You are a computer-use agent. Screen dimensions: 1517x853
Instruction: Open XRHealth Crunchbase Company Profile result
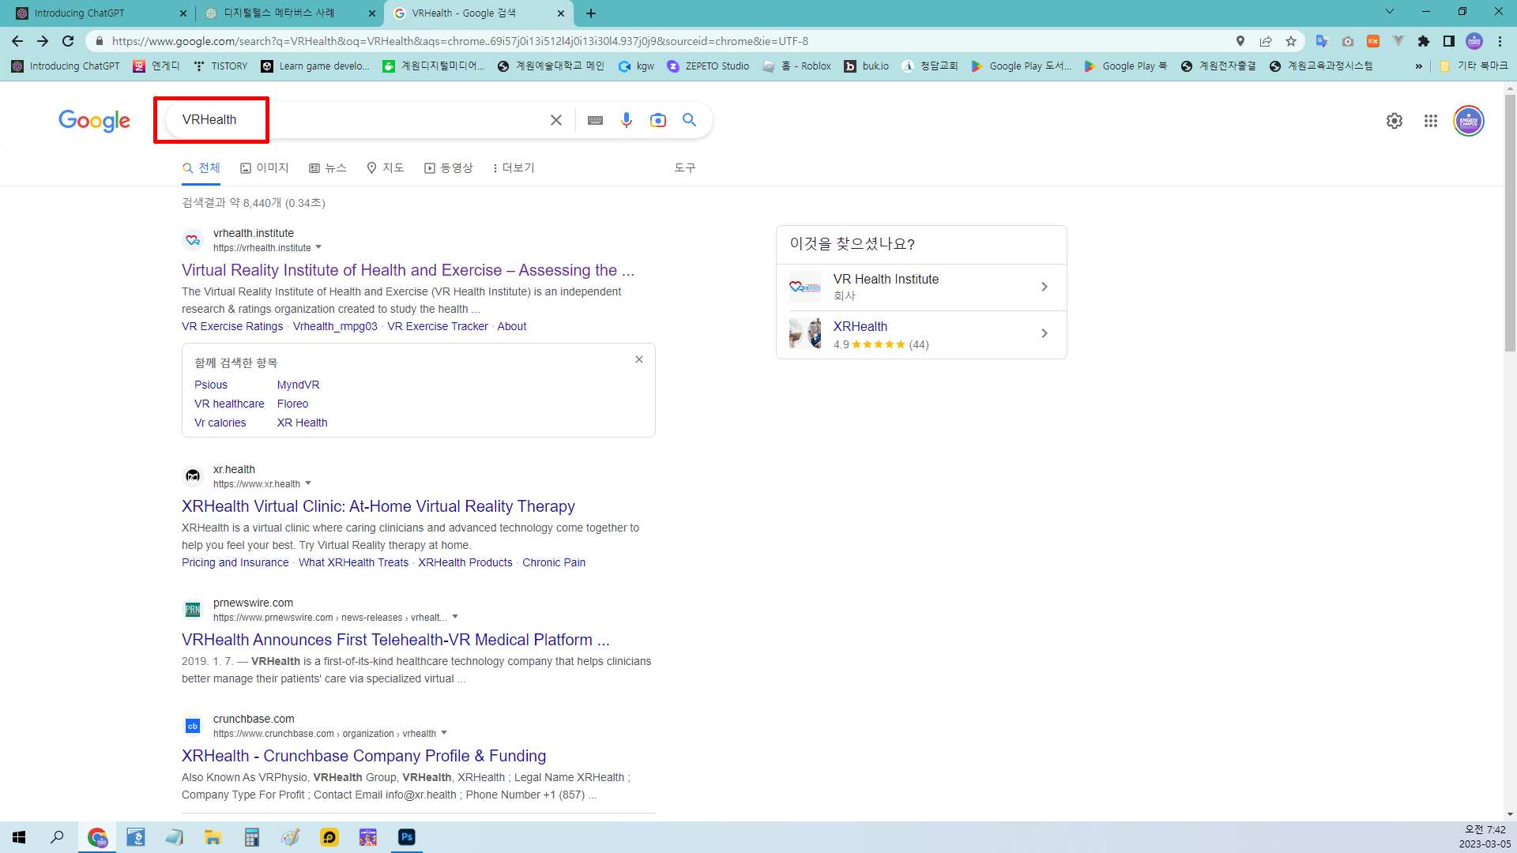(x=363, y=756)
